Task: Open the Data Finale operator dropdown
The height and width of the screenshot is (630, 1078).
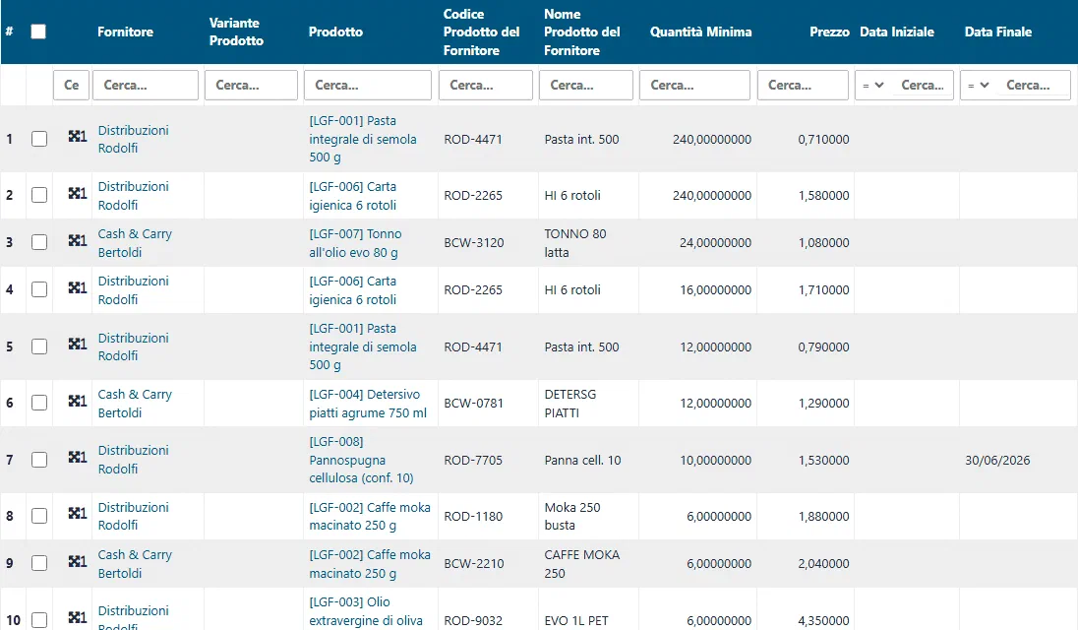Action: (x=979, y=86)
